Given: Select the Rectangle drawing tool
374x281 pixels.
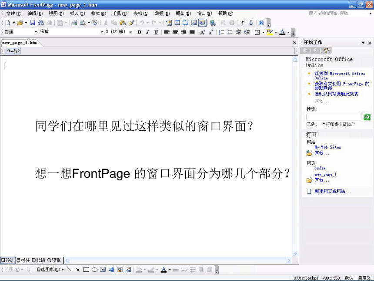Looking at the screenshot, I should point(86,270).
